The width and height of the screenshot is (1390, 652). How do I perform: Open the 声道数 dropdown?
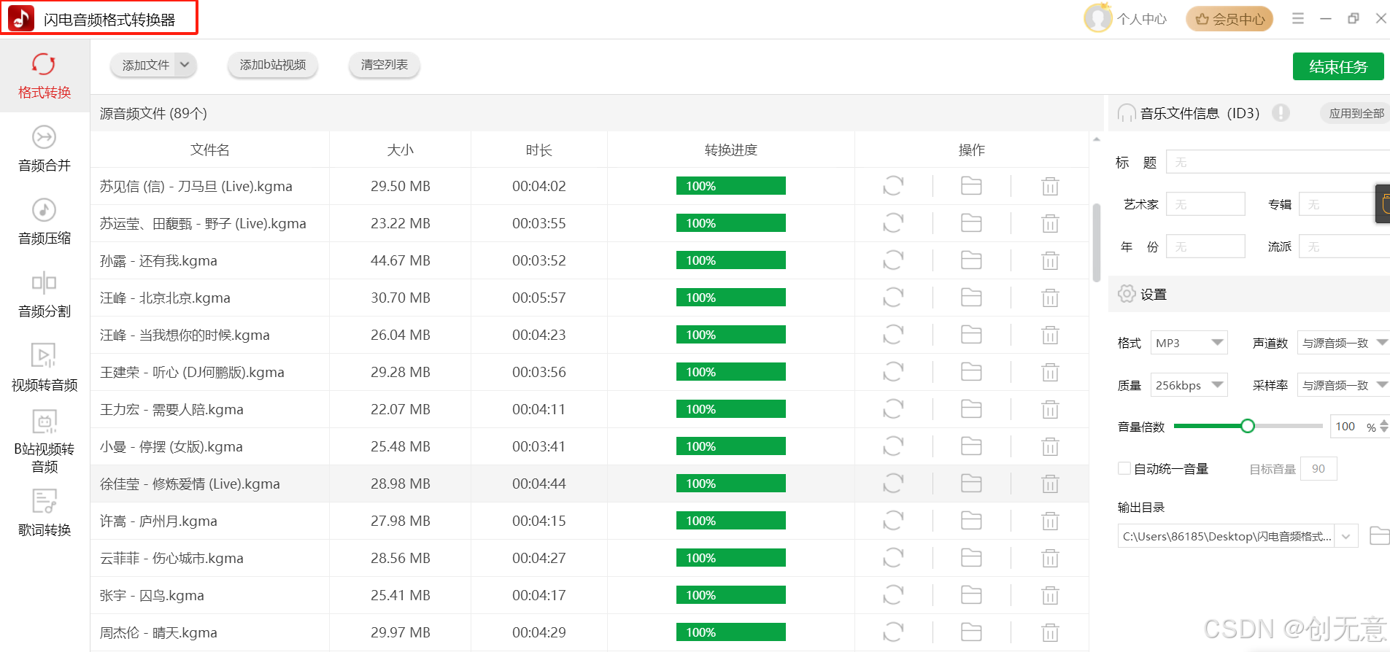(1343, 343)
